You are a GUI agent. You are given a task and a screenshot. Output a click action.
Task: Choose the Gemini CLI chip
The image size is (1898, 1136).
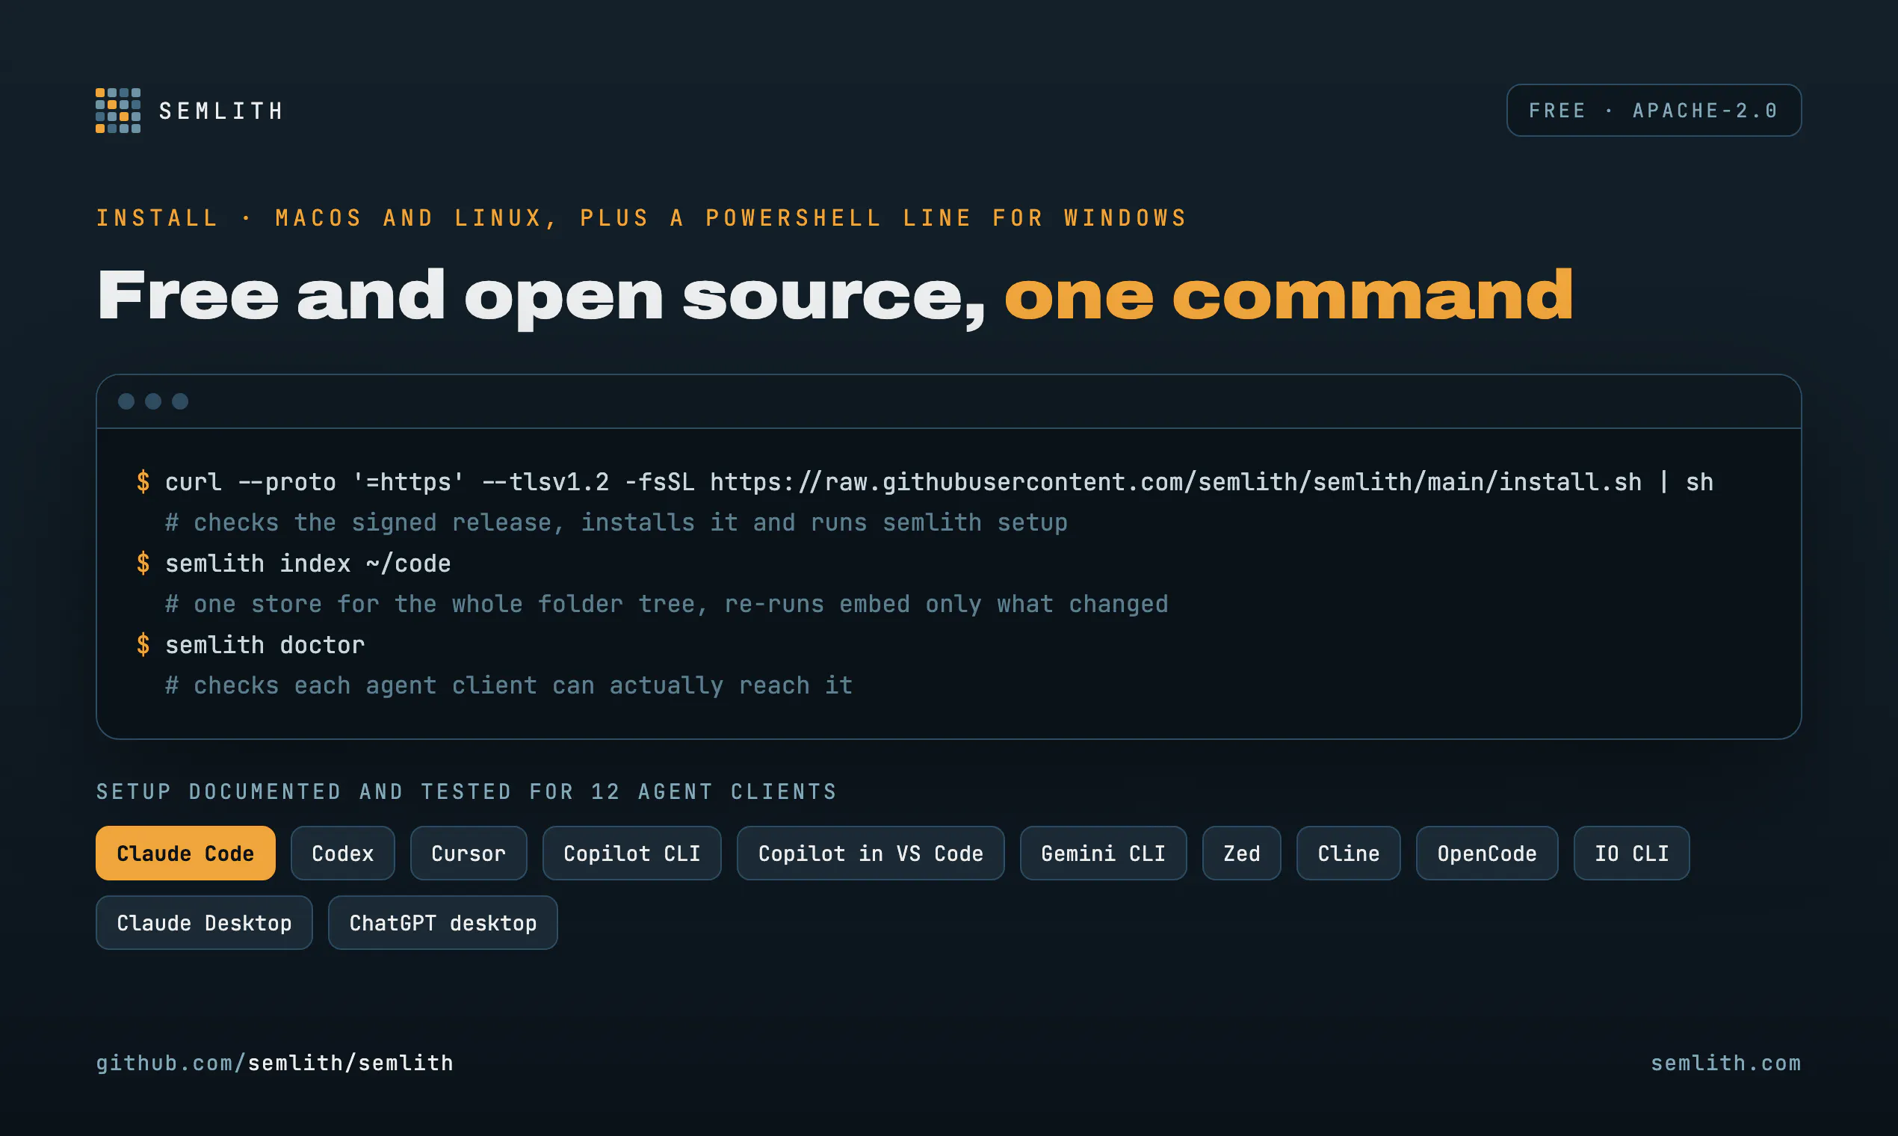[1104, 853]
